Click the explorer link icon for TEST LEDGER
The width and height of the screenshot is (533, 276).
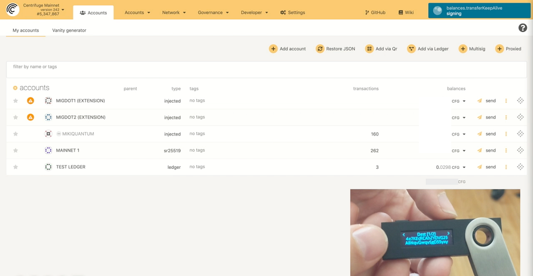[520, 167]
